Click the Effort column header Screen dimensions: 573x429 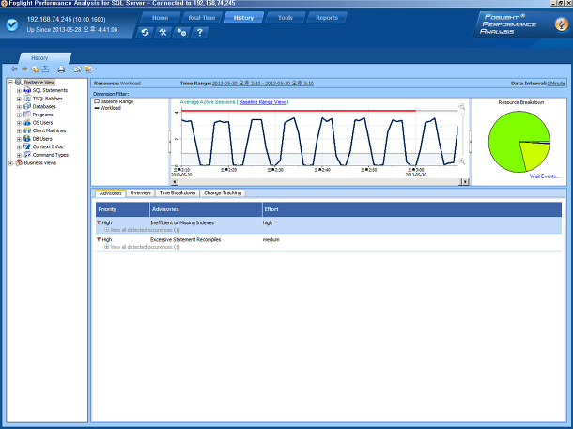click(411, 209)
